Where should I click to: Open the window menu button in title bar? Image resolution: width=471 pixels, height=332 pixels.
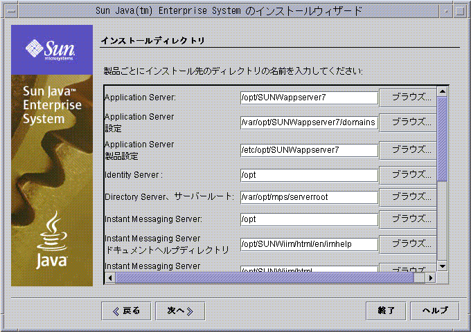pos(11,11)
